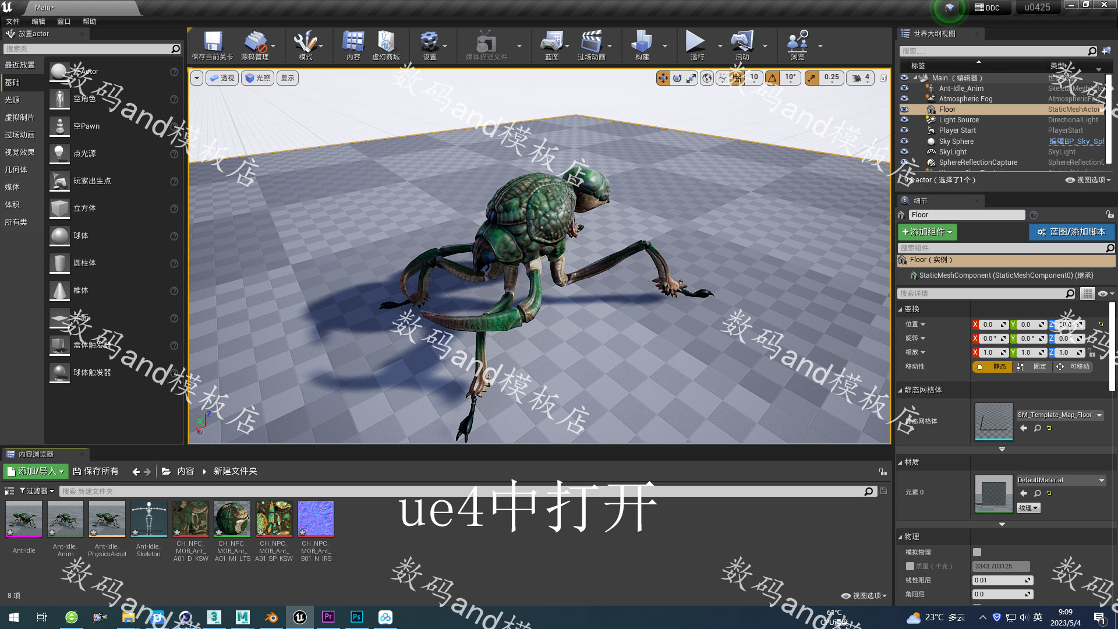Toggle world/local coordinate system icon
The image size is (1118, 629).
click(x=707, y=78)
